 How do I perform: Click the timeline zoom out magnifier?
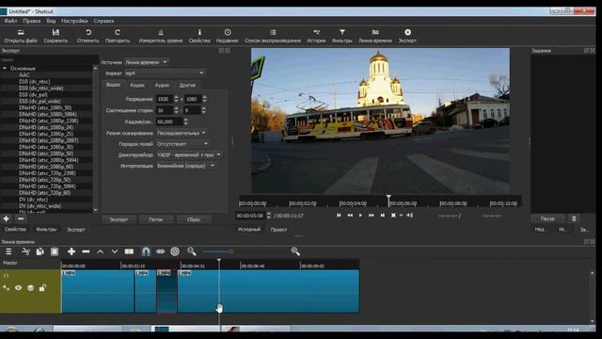tap(192, 251)
